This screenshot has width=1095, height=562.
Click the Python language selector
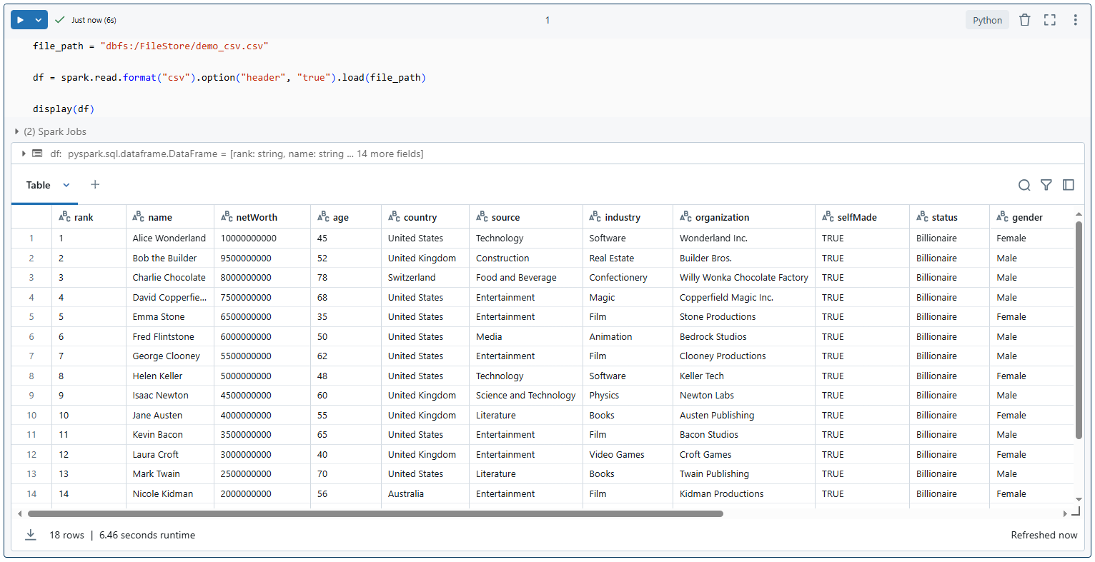pyautogui.click(x=987, y=20)
